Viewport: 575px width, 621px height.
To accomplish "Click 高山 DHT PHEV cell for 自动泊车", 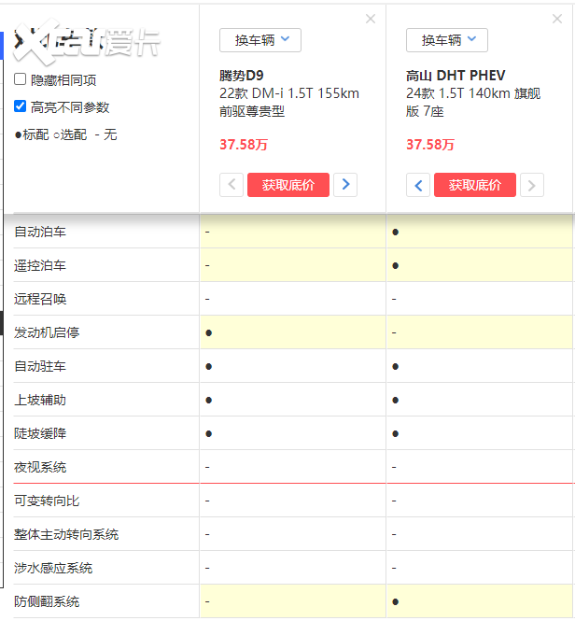I will [x=480, y=232].
